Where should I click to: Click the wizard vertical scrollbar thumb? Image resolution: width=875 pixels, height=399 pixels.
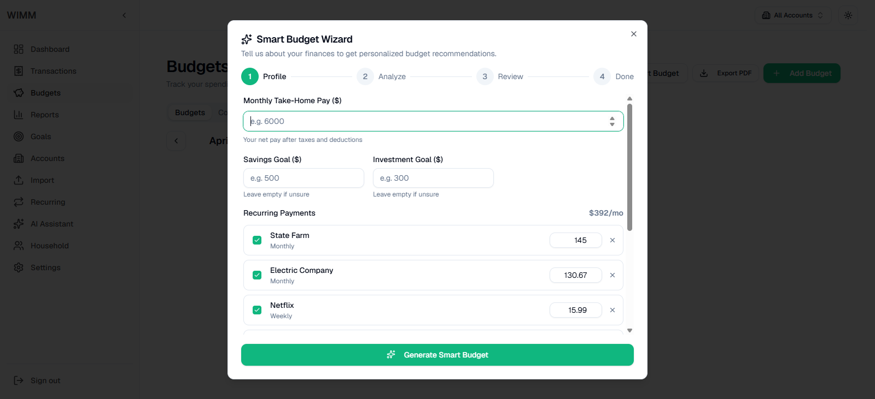[x=629, y=167]
